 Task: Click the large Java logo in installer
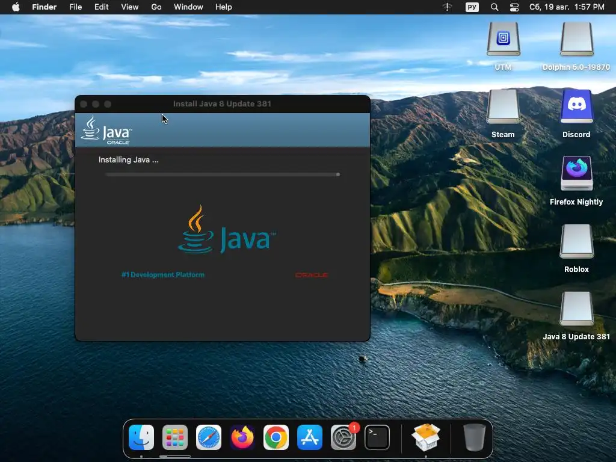coord(227,229)
